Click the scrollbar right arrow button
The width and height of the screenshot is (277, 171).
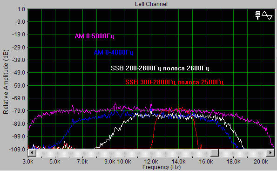[270, 153]
